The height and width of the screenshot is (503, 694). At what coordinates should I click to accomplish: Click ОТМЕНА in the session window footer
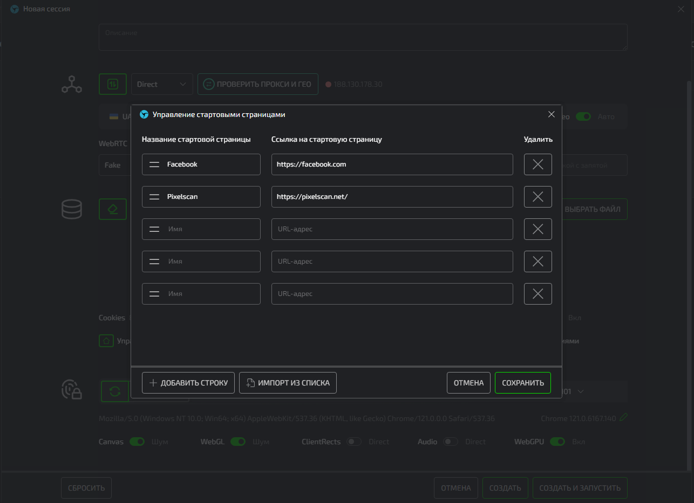(x=456, y=488)
